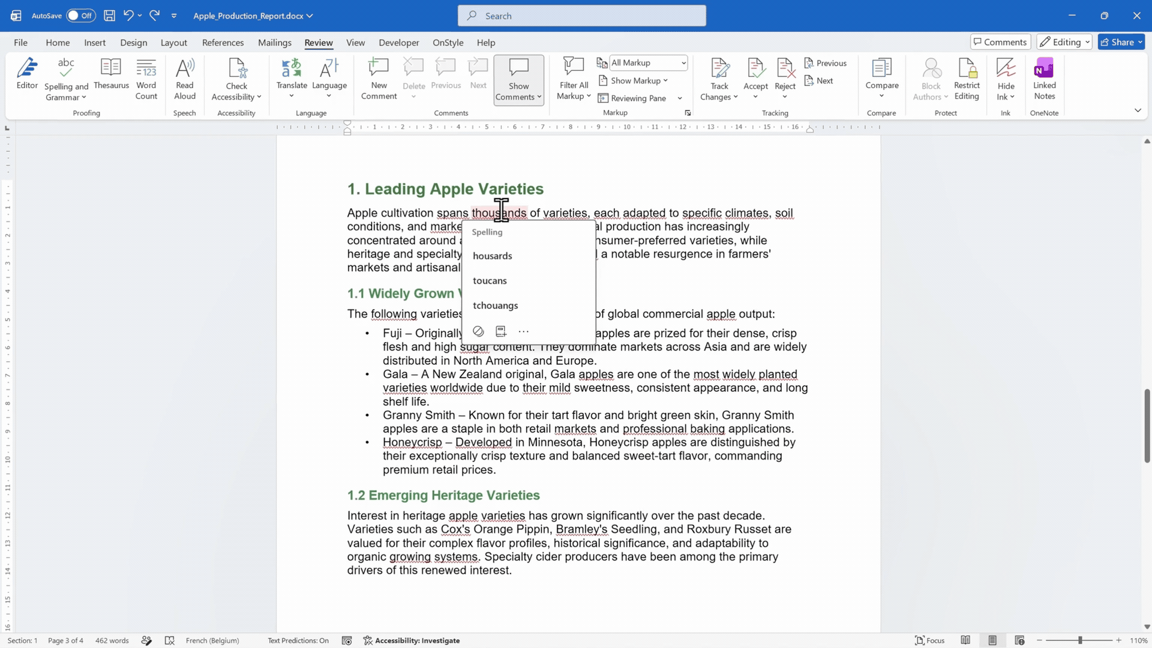Open the Translate tool

tap(292, 79)
